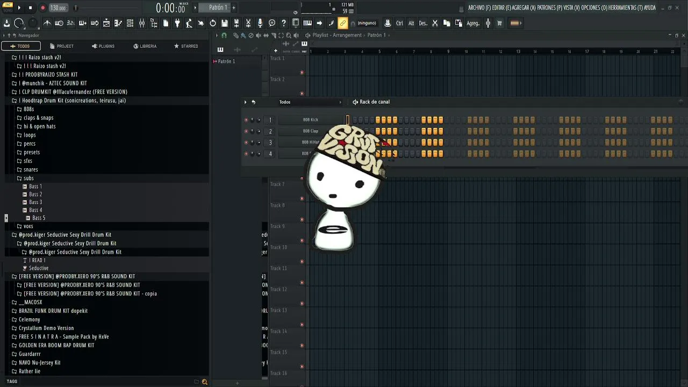Switch to the LIBRERIA browser tab
This screenshot has height=387, width=688.
[x=145, y=46]
